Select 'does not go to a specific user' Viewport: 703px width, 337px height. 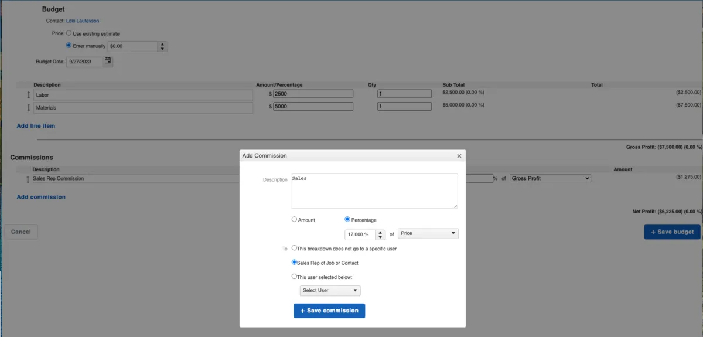click(x=295, y=249)
